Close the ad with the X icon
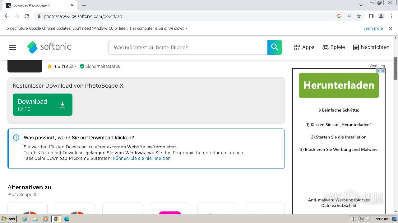398x223 pixels. 383,71
